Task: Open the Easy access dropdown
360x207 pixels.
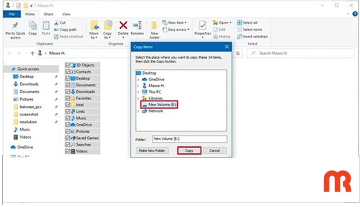Action: pyautogui.click(x=176, y=30)
